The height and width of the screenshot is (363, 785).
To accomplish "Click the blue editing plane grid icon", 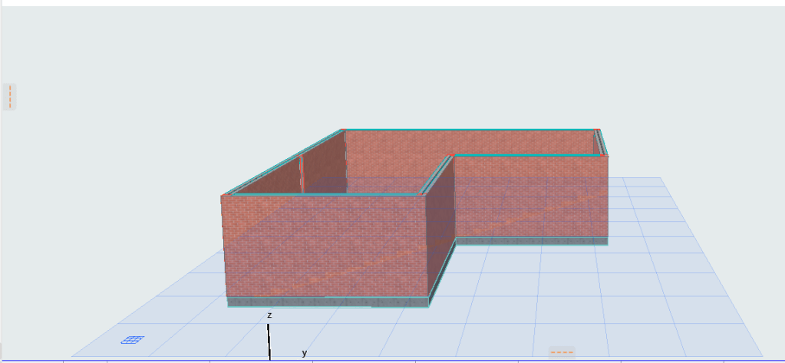I will click(133, 339).
